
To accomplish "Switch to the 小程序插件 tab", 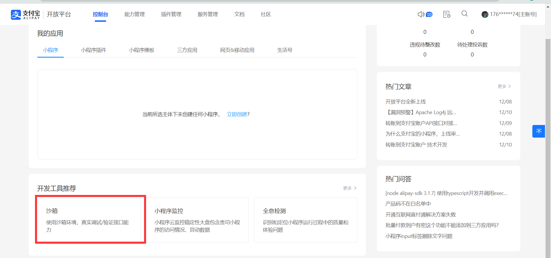I will click(94, 50).
